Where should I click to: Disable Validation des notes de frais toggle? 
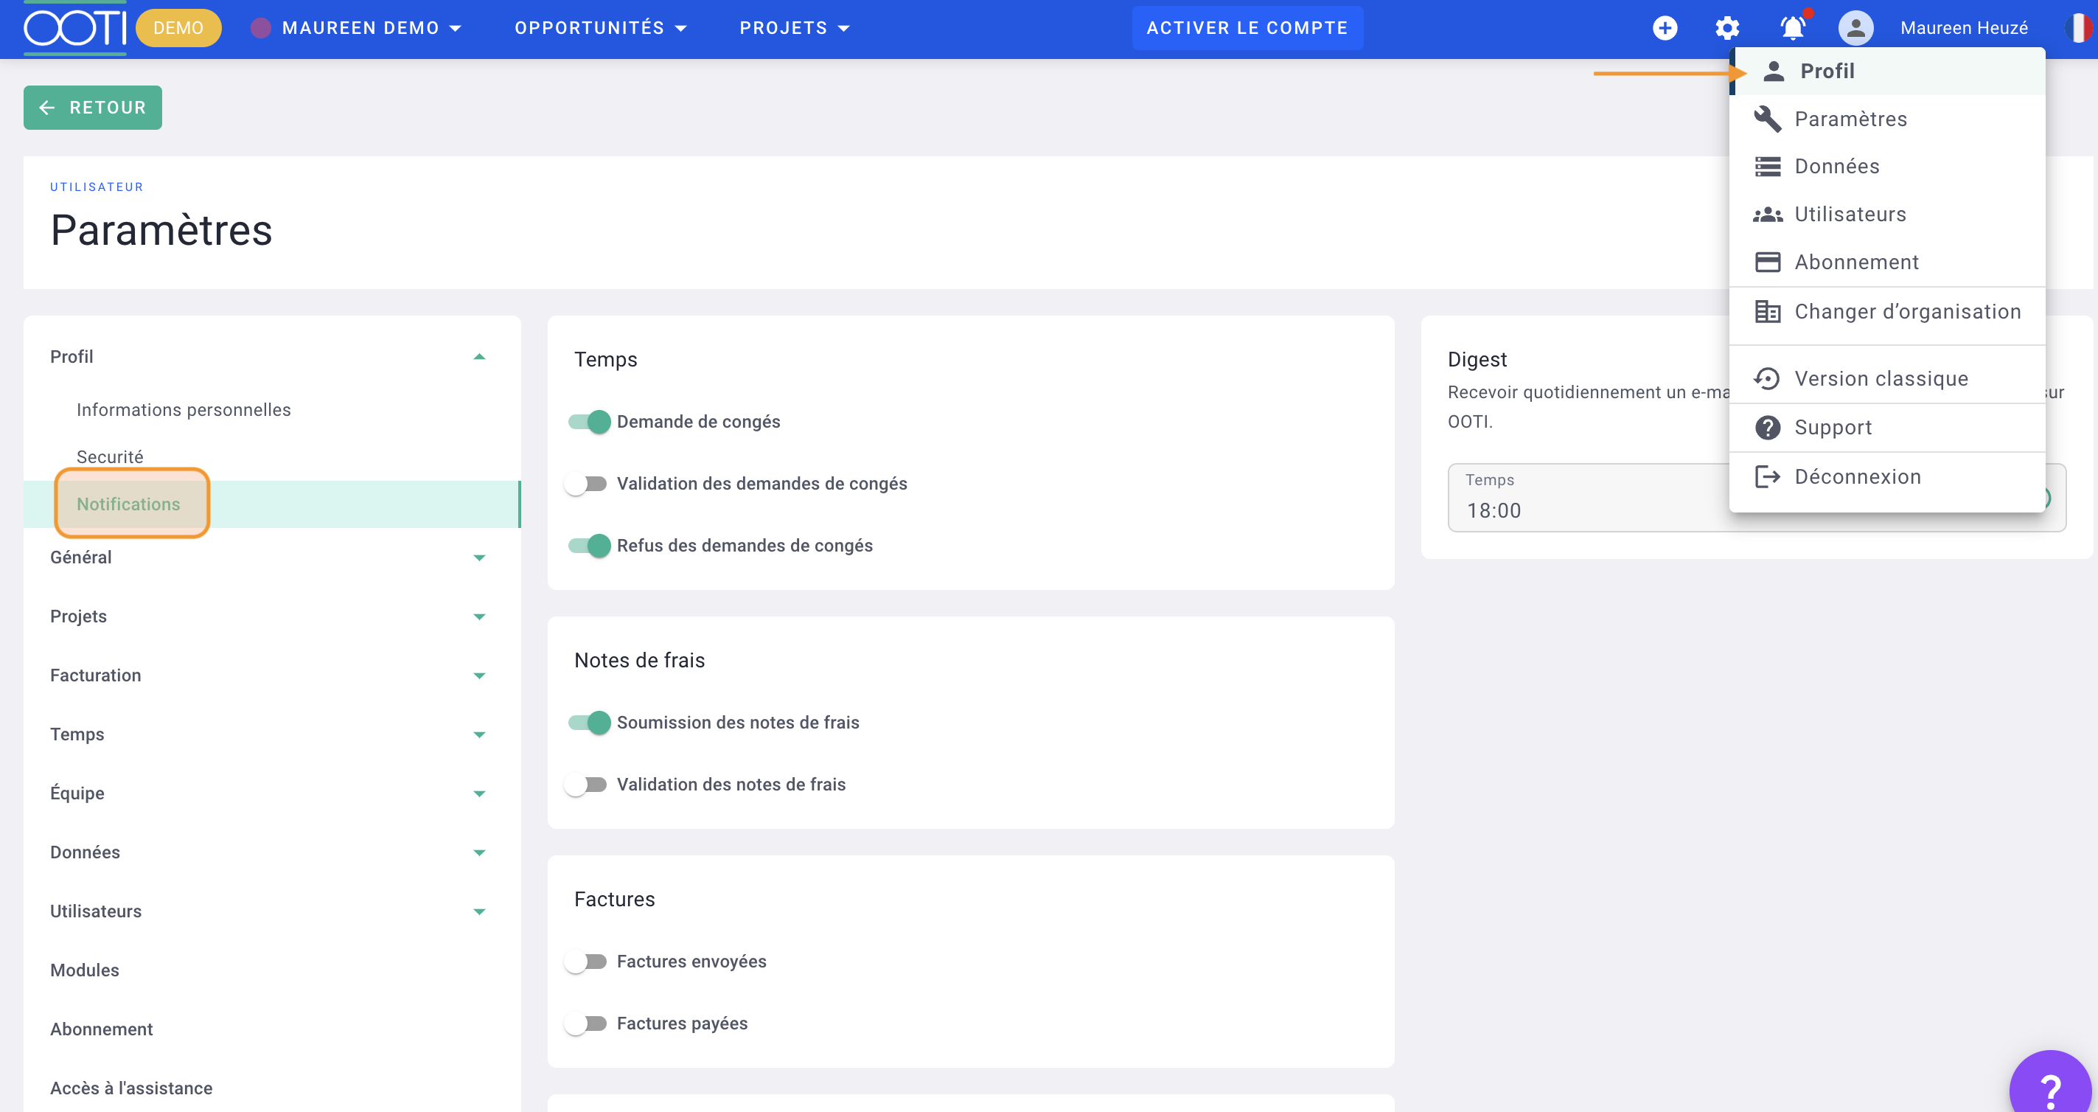584,785
